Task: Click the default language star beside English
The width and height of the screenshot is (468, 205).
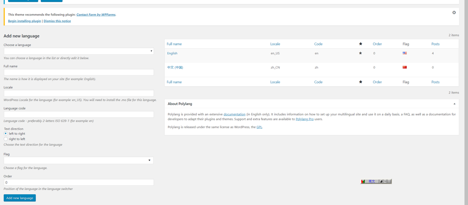Action: point(360,53)
